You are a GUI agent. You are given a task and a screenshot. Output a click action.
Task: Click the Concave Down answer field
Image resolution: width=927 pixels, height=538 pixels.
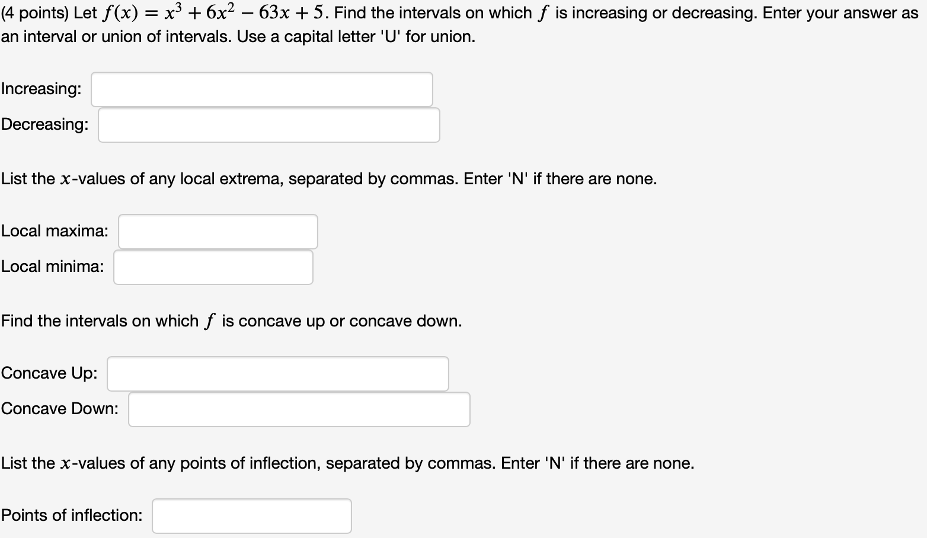(x=298, y=409)
